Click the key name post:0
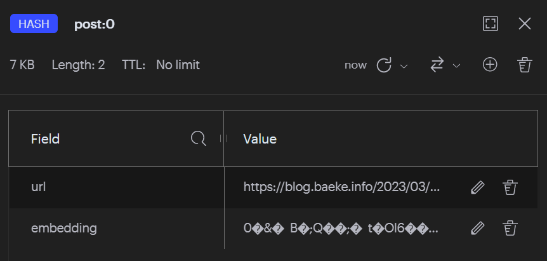547x261 pixels. (95, 24)
